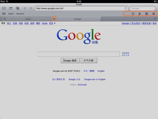The image size is (158, 119).
Task: Switch language to English
Action: click(101, 71)
